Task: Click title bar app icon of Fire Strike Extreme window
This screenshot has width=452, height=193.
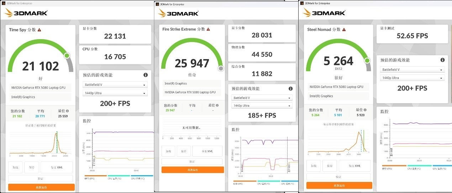Action: [x=157, y=4]
